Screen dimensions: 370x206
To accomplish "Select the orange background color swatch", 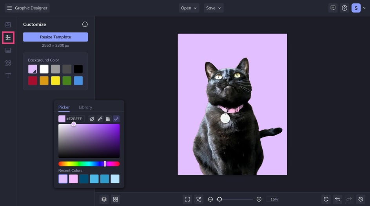I will click(x=44, y=81).
